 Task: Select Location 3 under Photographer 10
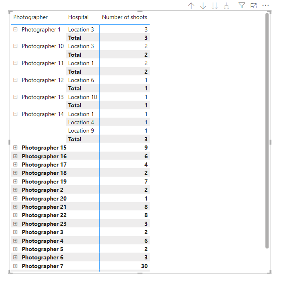click(x=81, y=46)
